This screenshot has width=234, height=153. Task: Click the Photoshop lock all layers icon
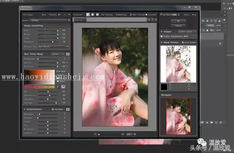click(x=207, y=30)
